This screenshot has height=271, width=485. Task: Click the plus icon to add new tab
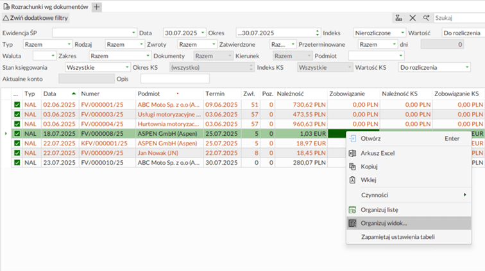(x=97, y=7)
